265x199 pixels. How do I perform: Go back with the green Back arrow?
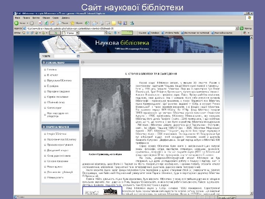click(x=17, y=23)
